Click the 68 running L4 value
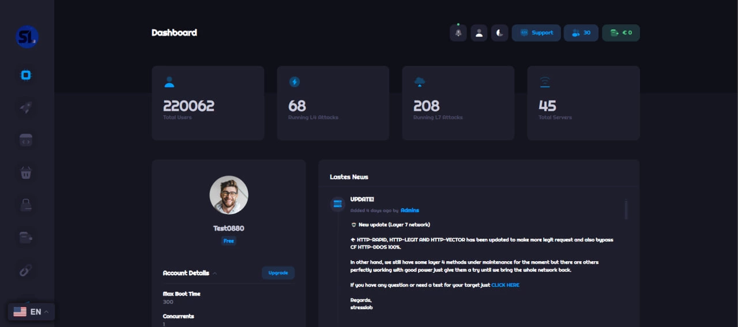This screenshot has height=327, width=738. [x=297, y=106]
